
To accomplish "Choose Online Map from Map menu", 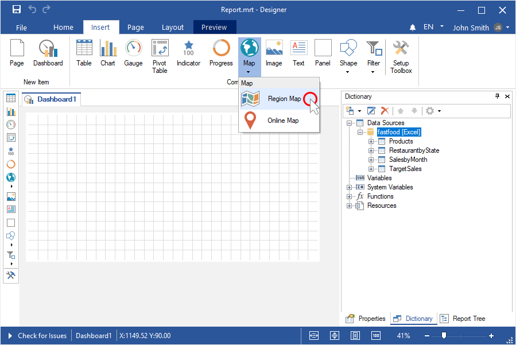I will (282, 121).
